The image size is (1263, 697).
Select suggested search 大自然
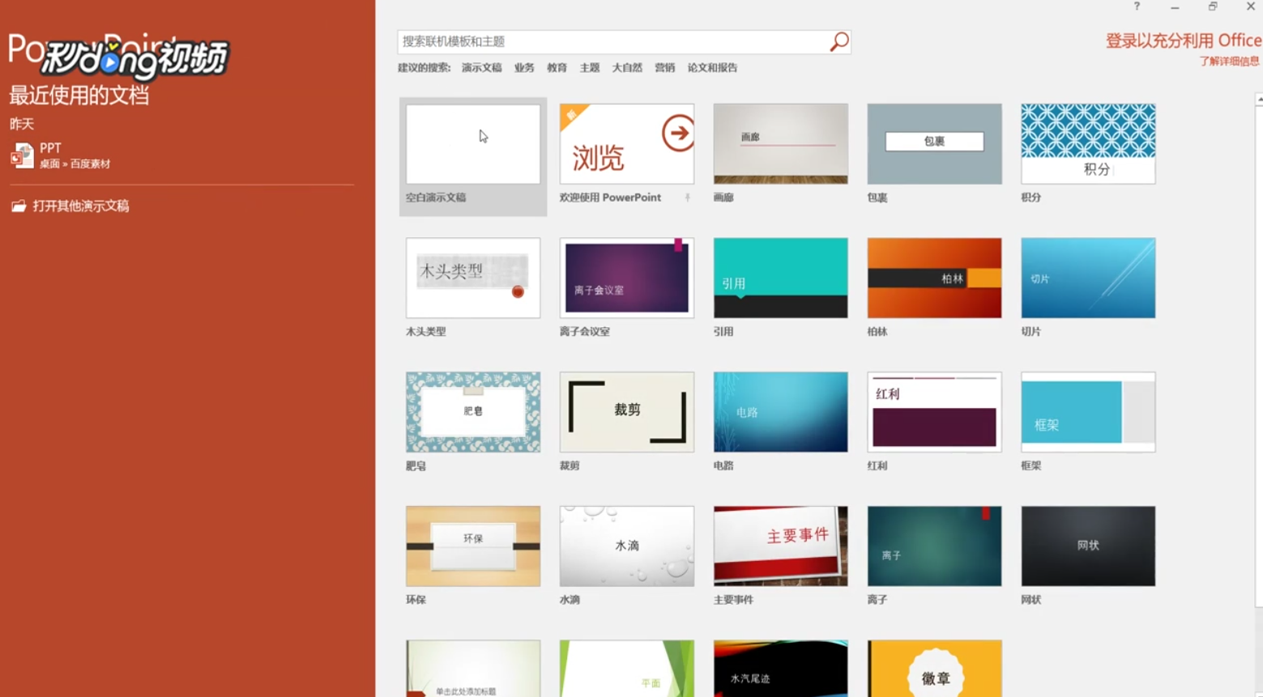pyautogui.click(x=627, y=68)
